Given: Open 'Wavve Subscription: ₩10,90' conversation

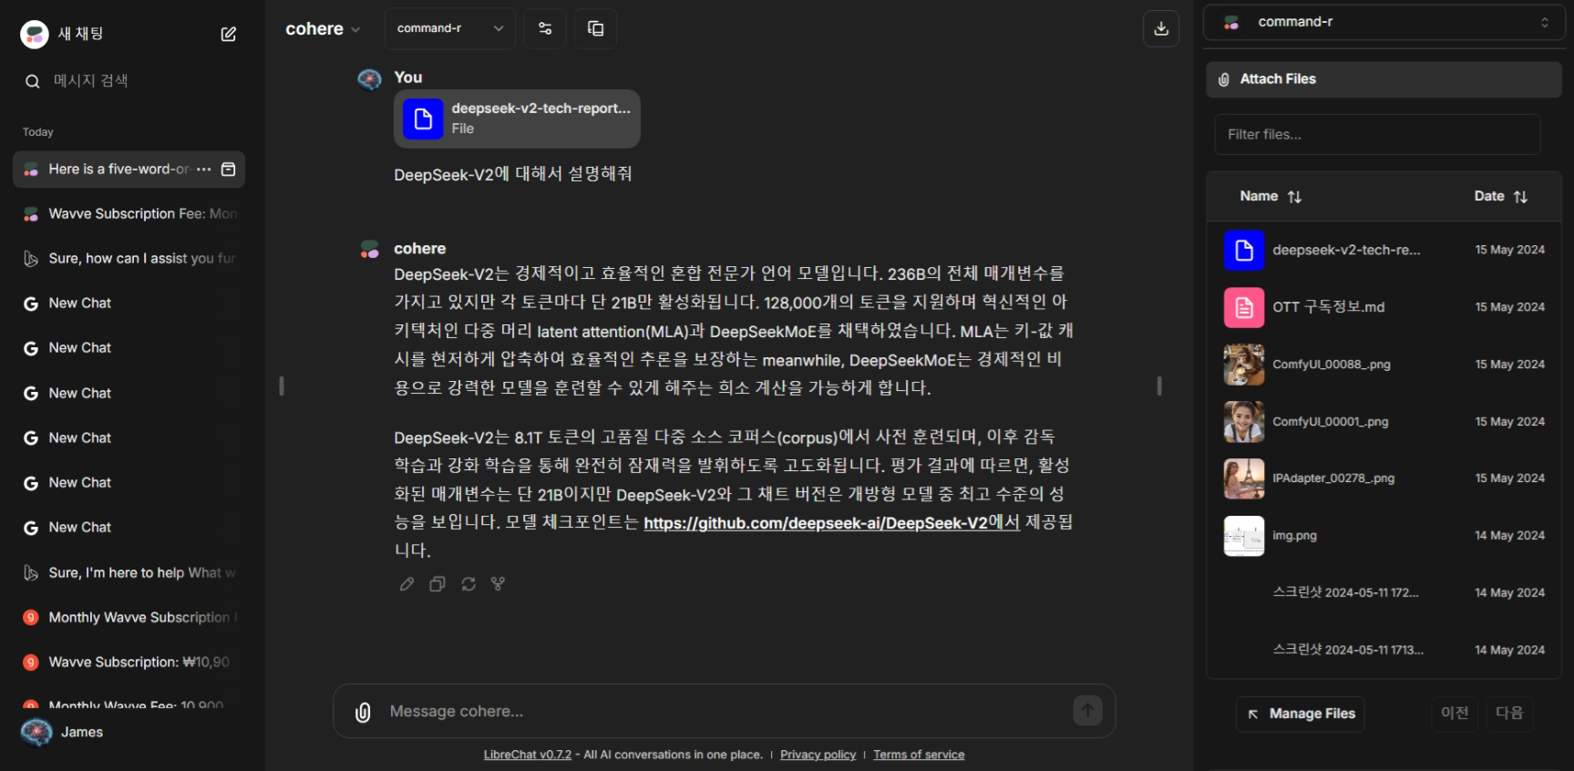Looking at the screenshot, I should tap(129, 663).
